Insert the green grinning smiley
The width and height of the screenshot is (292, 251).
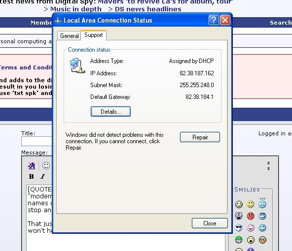click(x=239, y=240)
